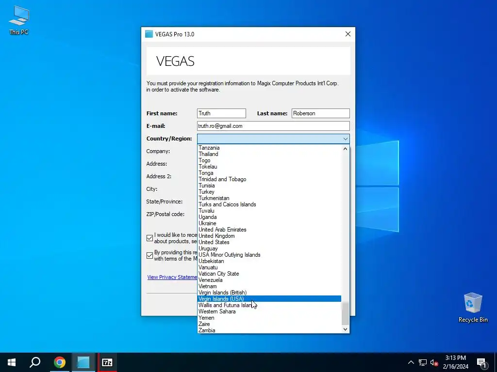Click the Last name input field

pos(320,113)
